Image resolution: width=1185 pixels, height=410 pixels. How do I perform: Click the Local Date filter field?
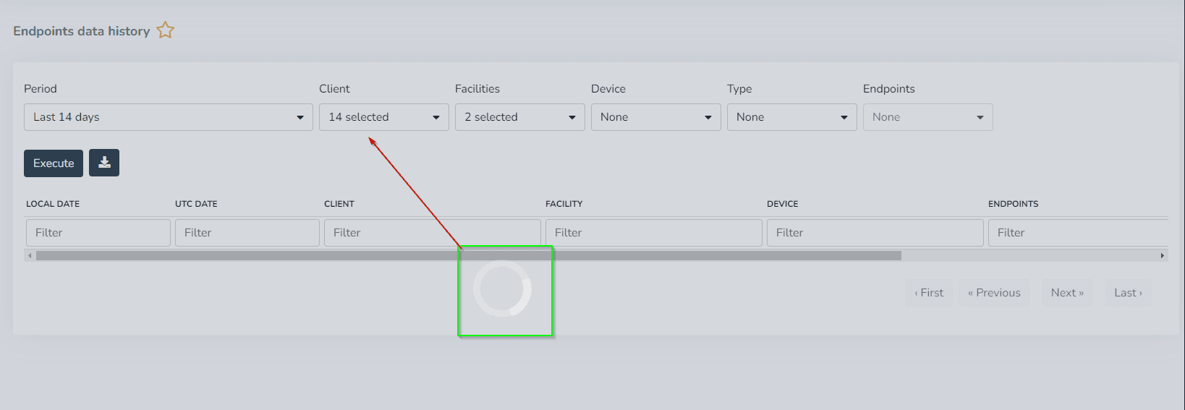pyautogui.click(x=98, y=233)
